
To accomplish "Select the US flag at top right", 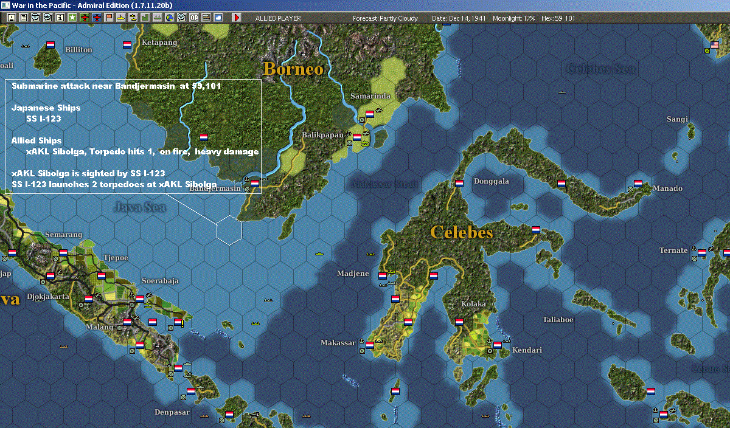I will pyautogui.click(x=715, y=44).
